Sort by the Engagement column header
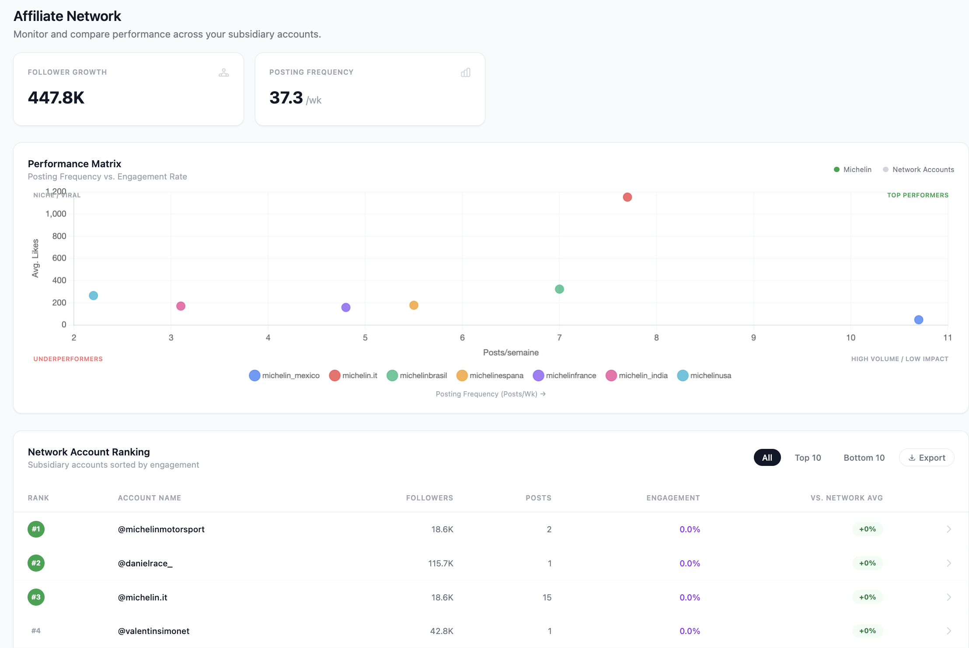This screenshot has width=969, height=648. coord(673,498)
